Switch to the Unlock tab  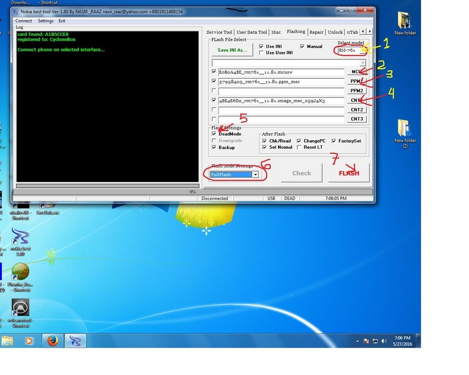pyautogui.click(x=335, y=32)
